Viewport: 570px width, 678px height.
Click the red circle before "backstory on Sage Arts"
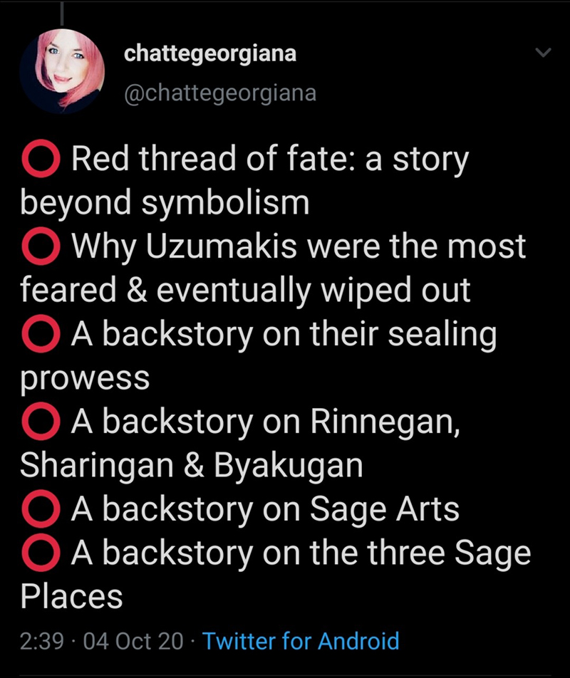tap(41, 510)
